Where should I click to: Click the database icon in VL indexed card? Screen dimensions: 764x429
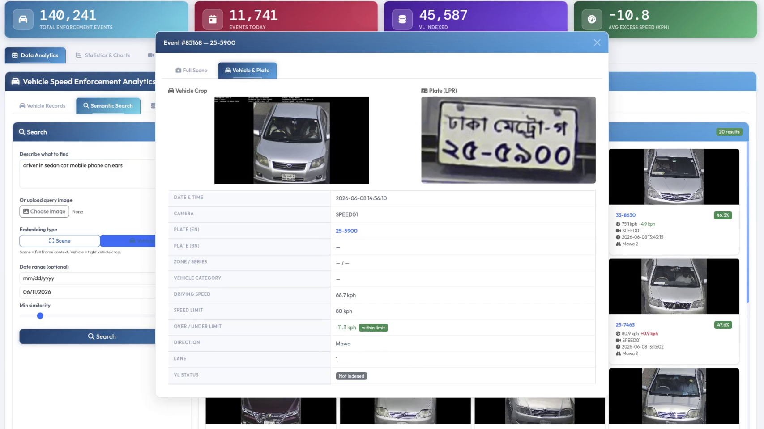pyautogui.click(x=402, y=19)
